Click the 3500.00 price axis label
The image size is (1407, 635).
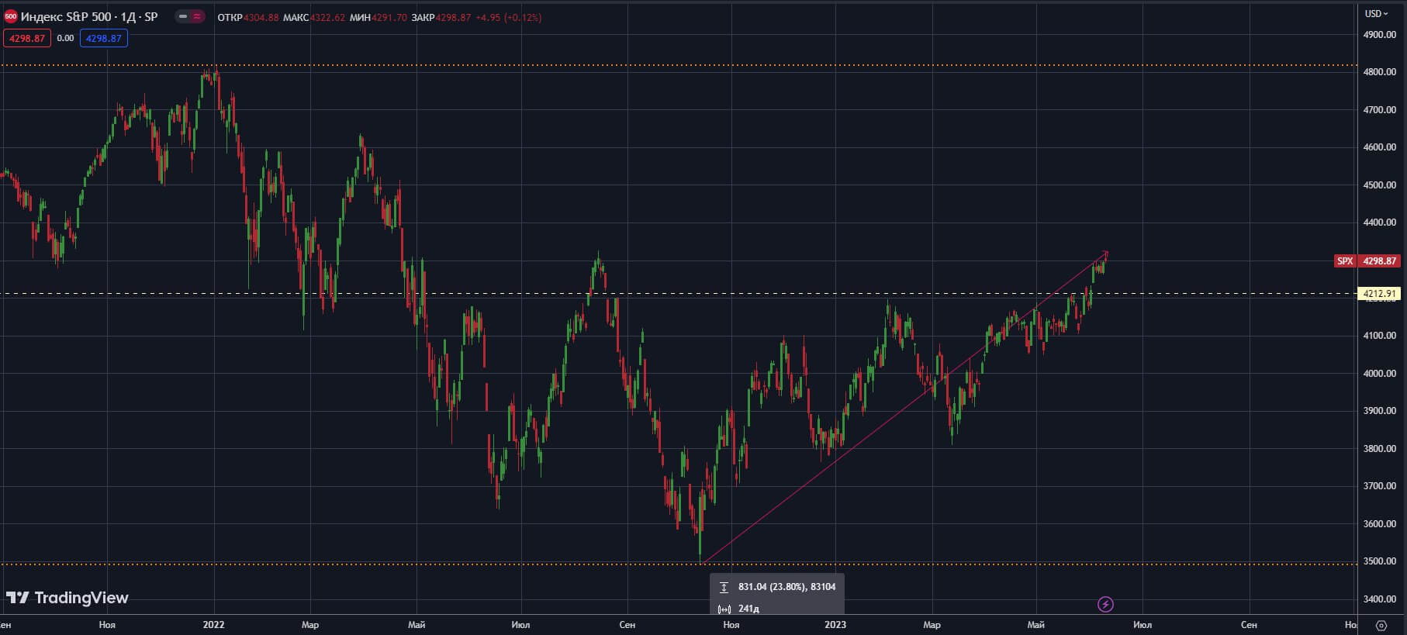1380,561
